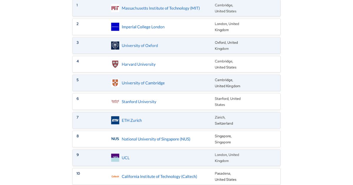
Task: Open California Institute of Technology (Caltech) link
Action: (159, 176)
